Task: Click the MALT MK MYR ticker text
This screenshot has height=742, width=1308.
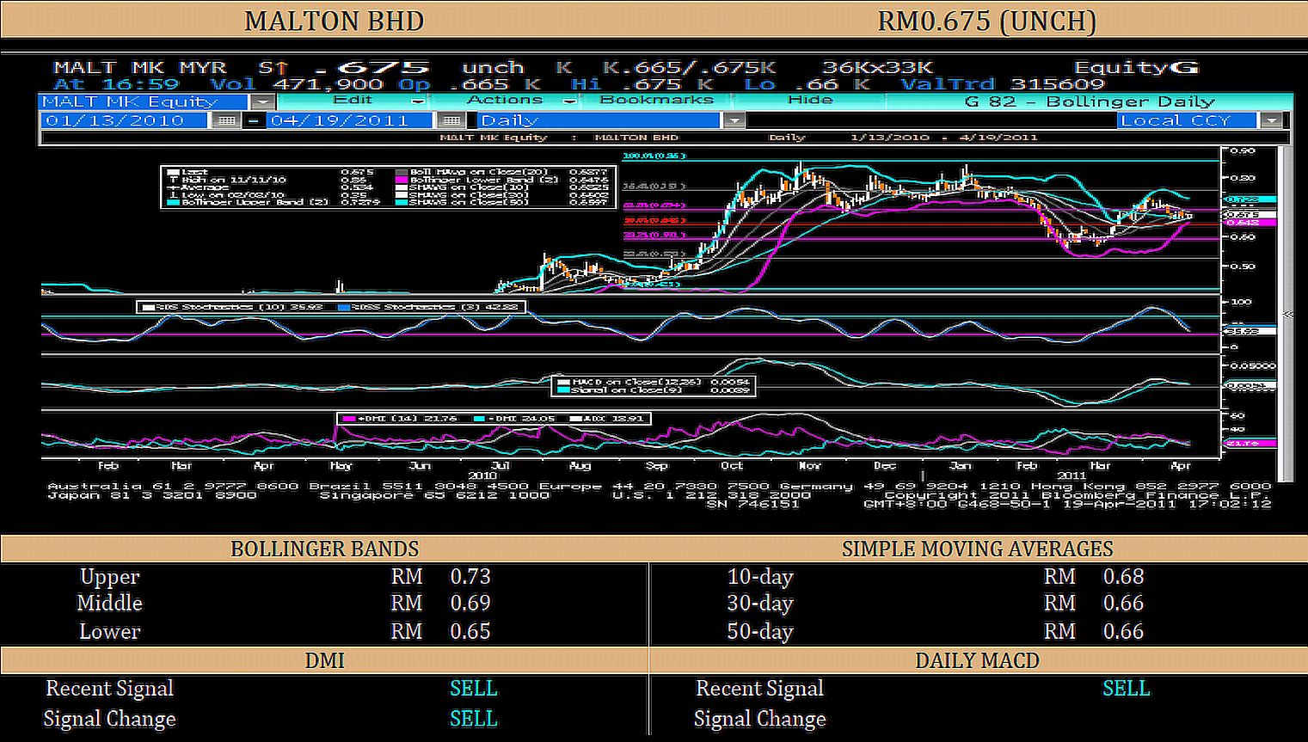Action: [x=139, y=67]
